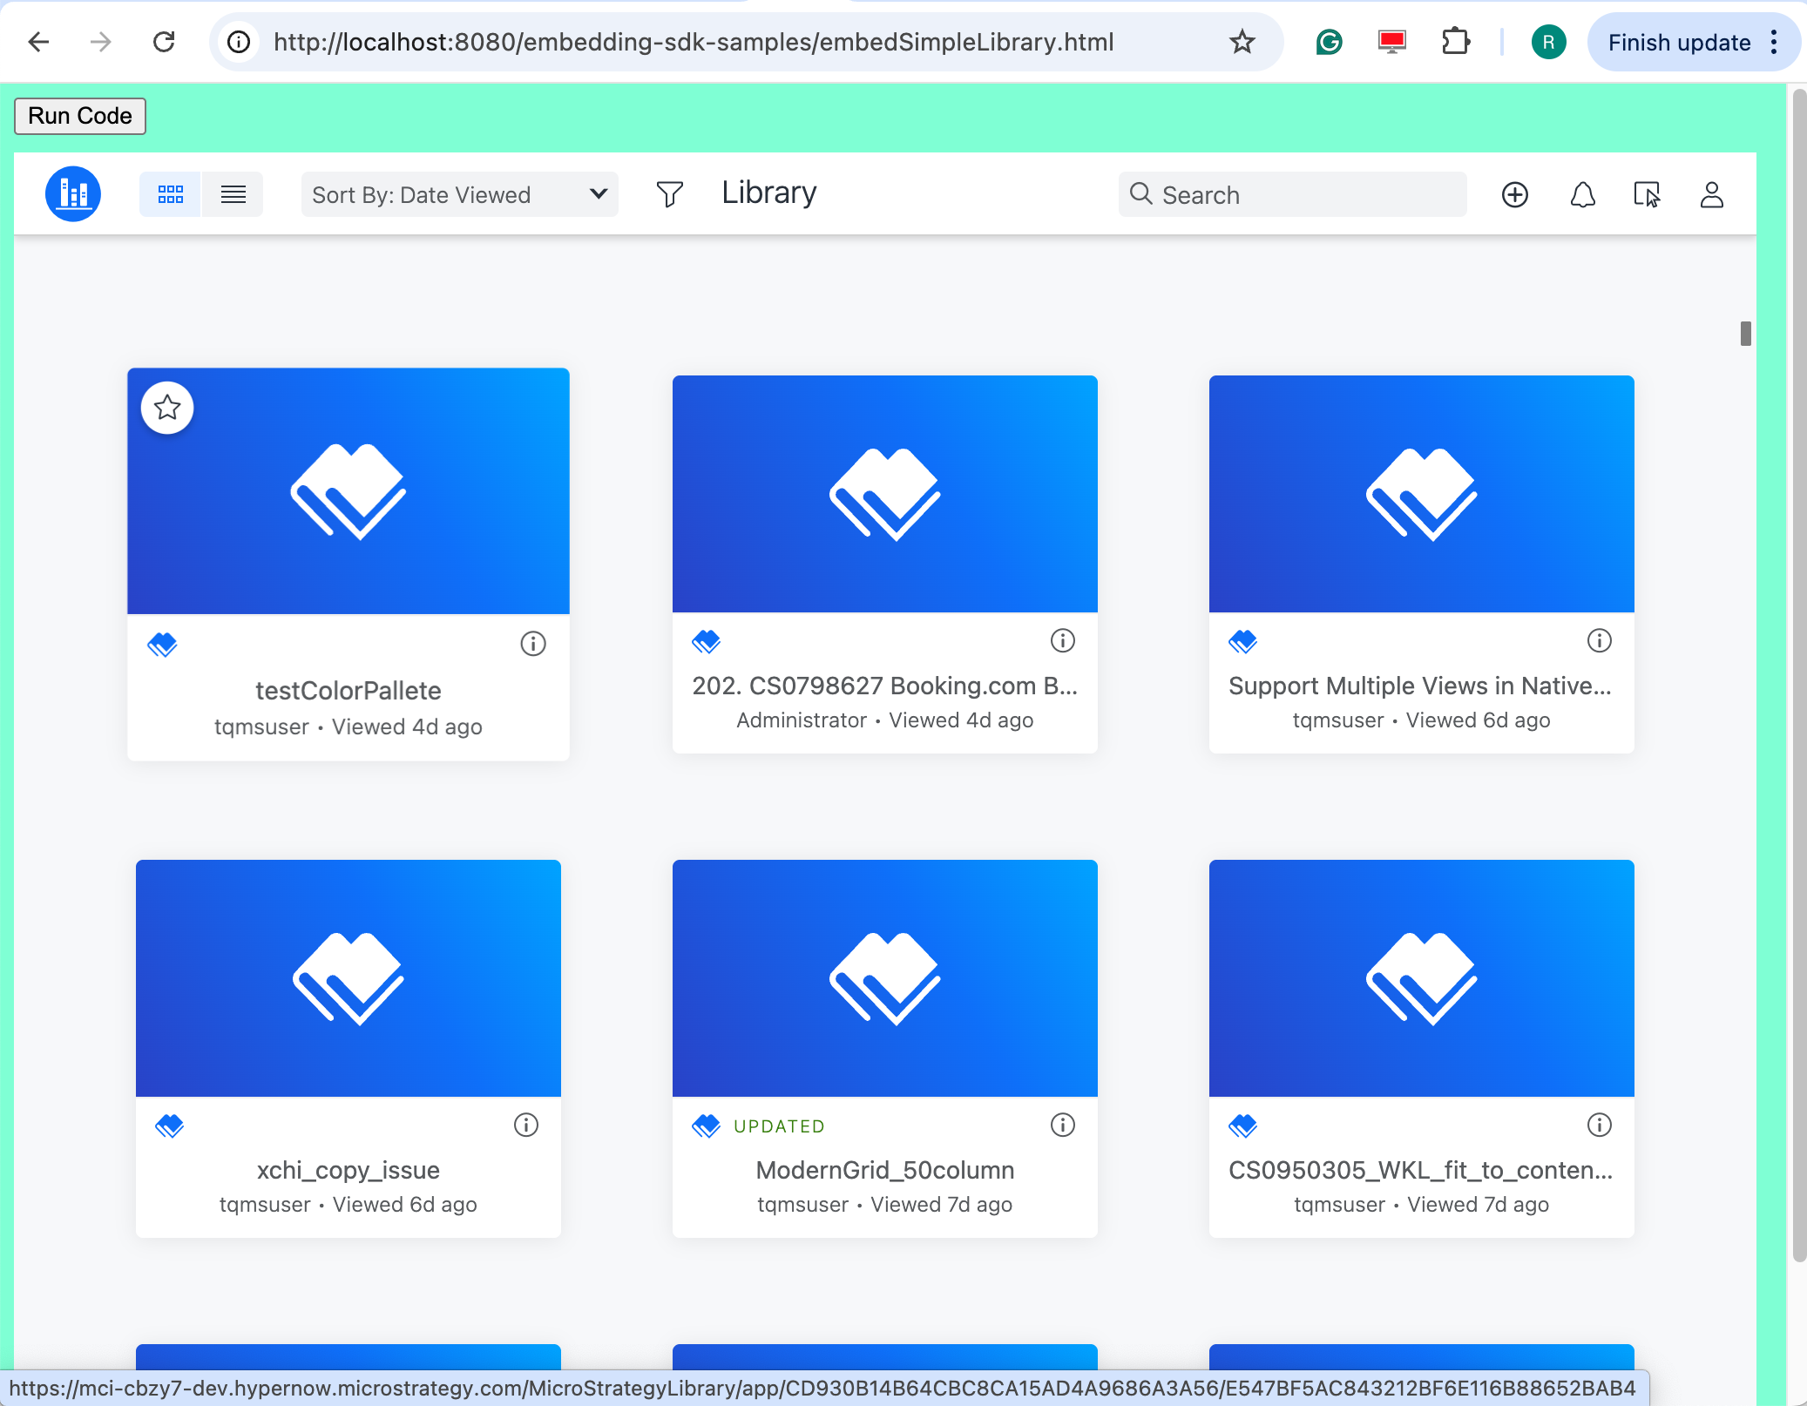Open the user account icon

pos(1710,194)
